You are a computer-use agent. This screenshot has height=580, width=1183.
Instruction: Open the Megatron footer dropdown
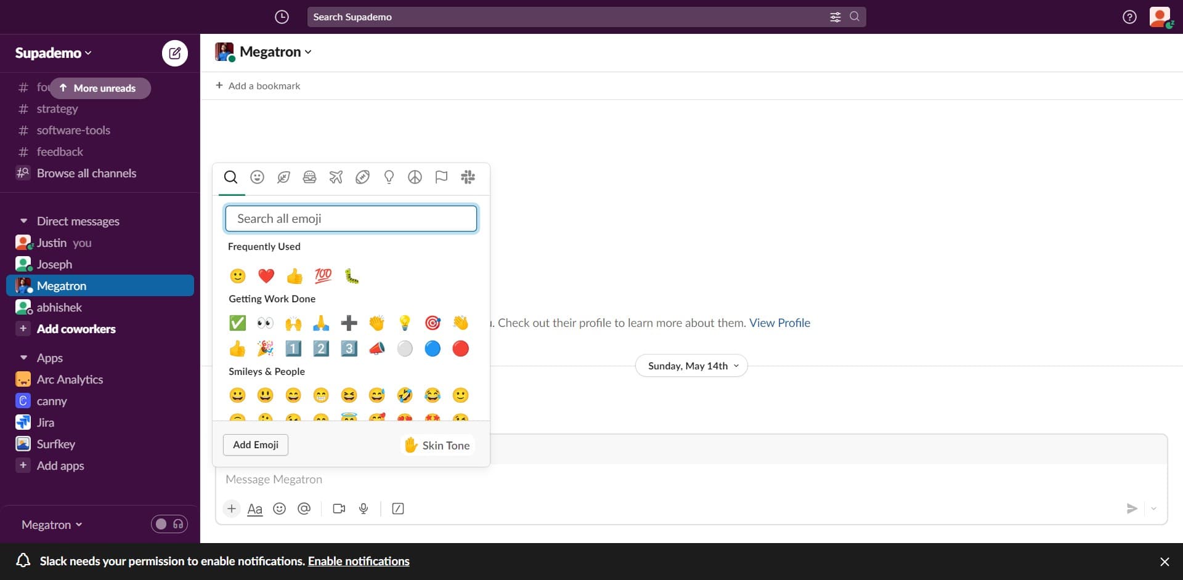click(x=52, y=525)
